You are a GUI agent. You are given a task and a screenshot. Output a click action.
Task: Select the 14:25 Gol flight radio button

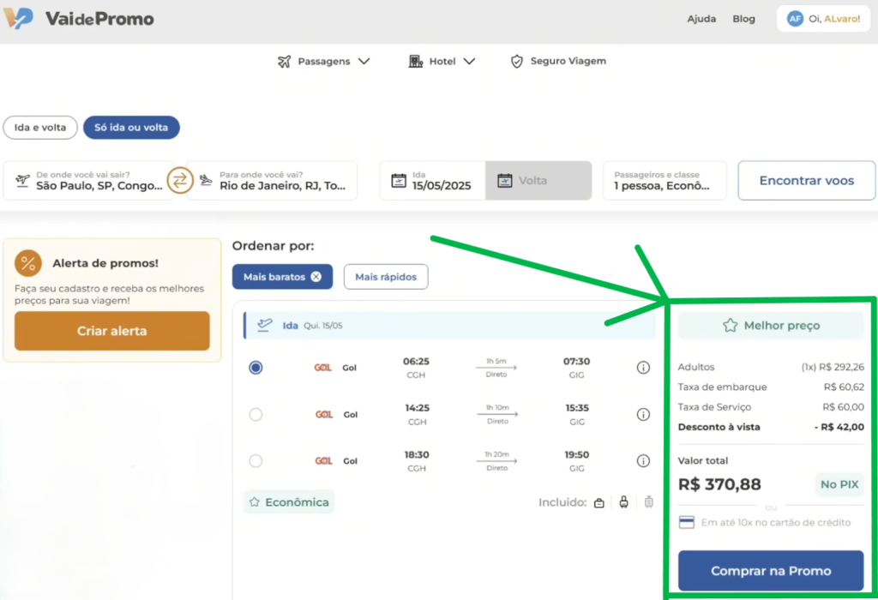256,415
